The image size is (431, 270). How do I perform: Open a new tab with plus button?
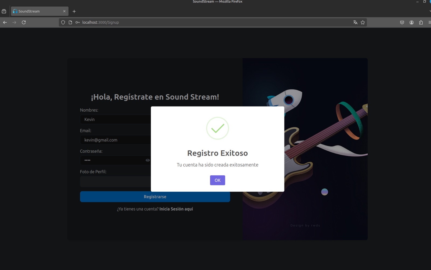(x=74, y=11)
